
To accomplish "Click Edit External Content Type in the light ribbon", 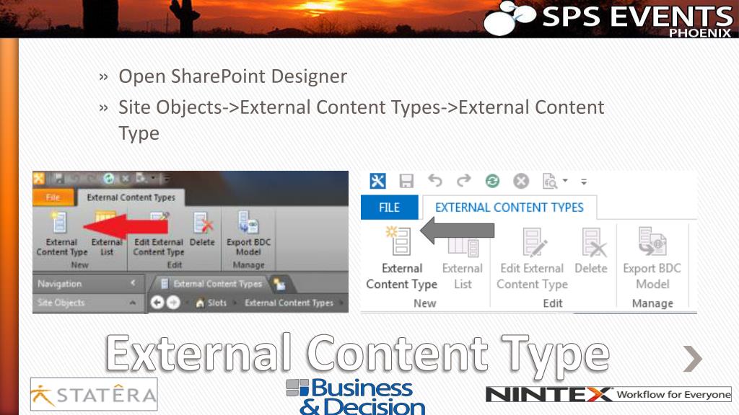I will click(532, 259).
